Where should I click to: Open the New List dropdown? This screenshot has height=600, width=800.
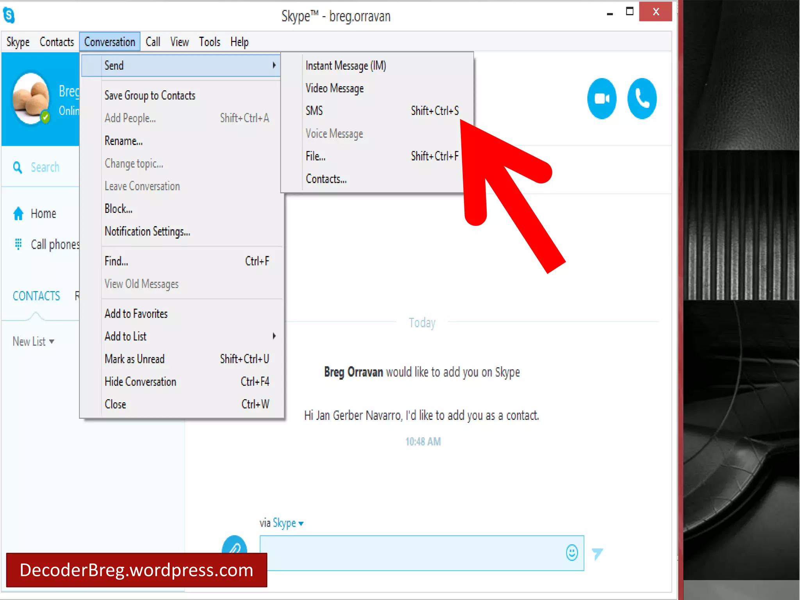[x=33, y=342]
